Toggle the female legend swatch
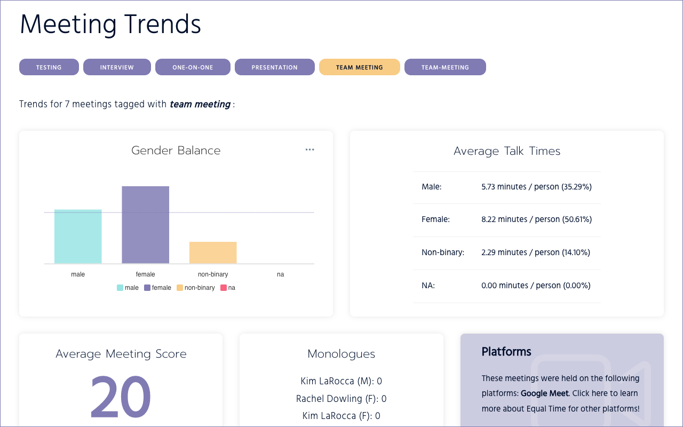Image resolution: width=683 pixels, height=427 pixels. click(x=147, y=288)
